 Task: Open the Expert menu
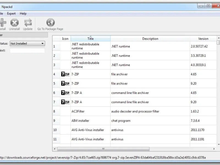pyautogui.click(x=11, y=13)
